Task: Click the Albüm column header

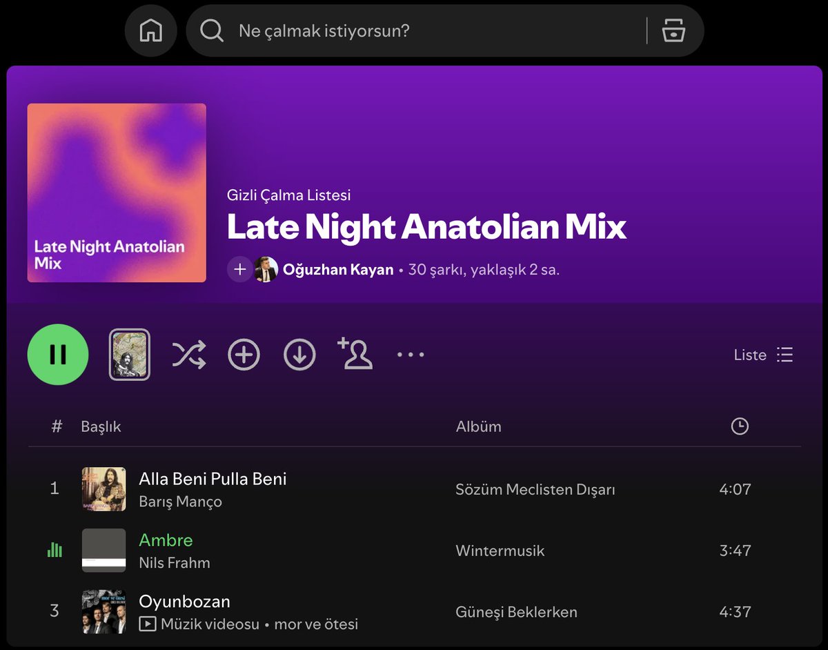Action: pyautogui.click(x=478, y=426)
